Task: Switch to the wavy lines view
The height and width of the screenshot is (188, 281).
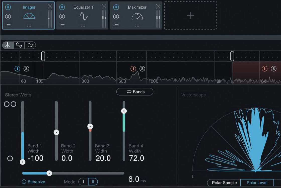Action: (x=30, y=45)
